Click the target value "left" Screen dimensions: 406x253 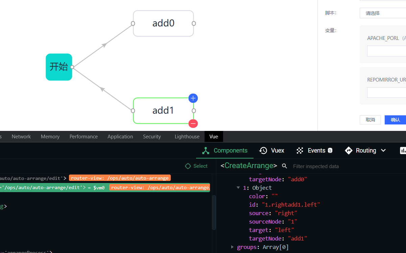pos(284,230)
